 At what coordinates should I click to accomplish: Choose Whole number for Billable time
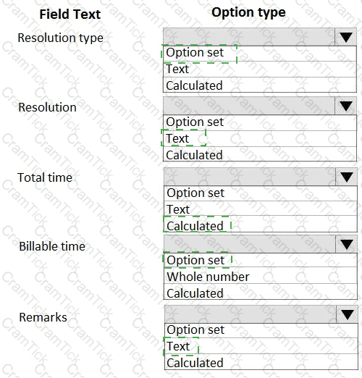click(261, 276)
